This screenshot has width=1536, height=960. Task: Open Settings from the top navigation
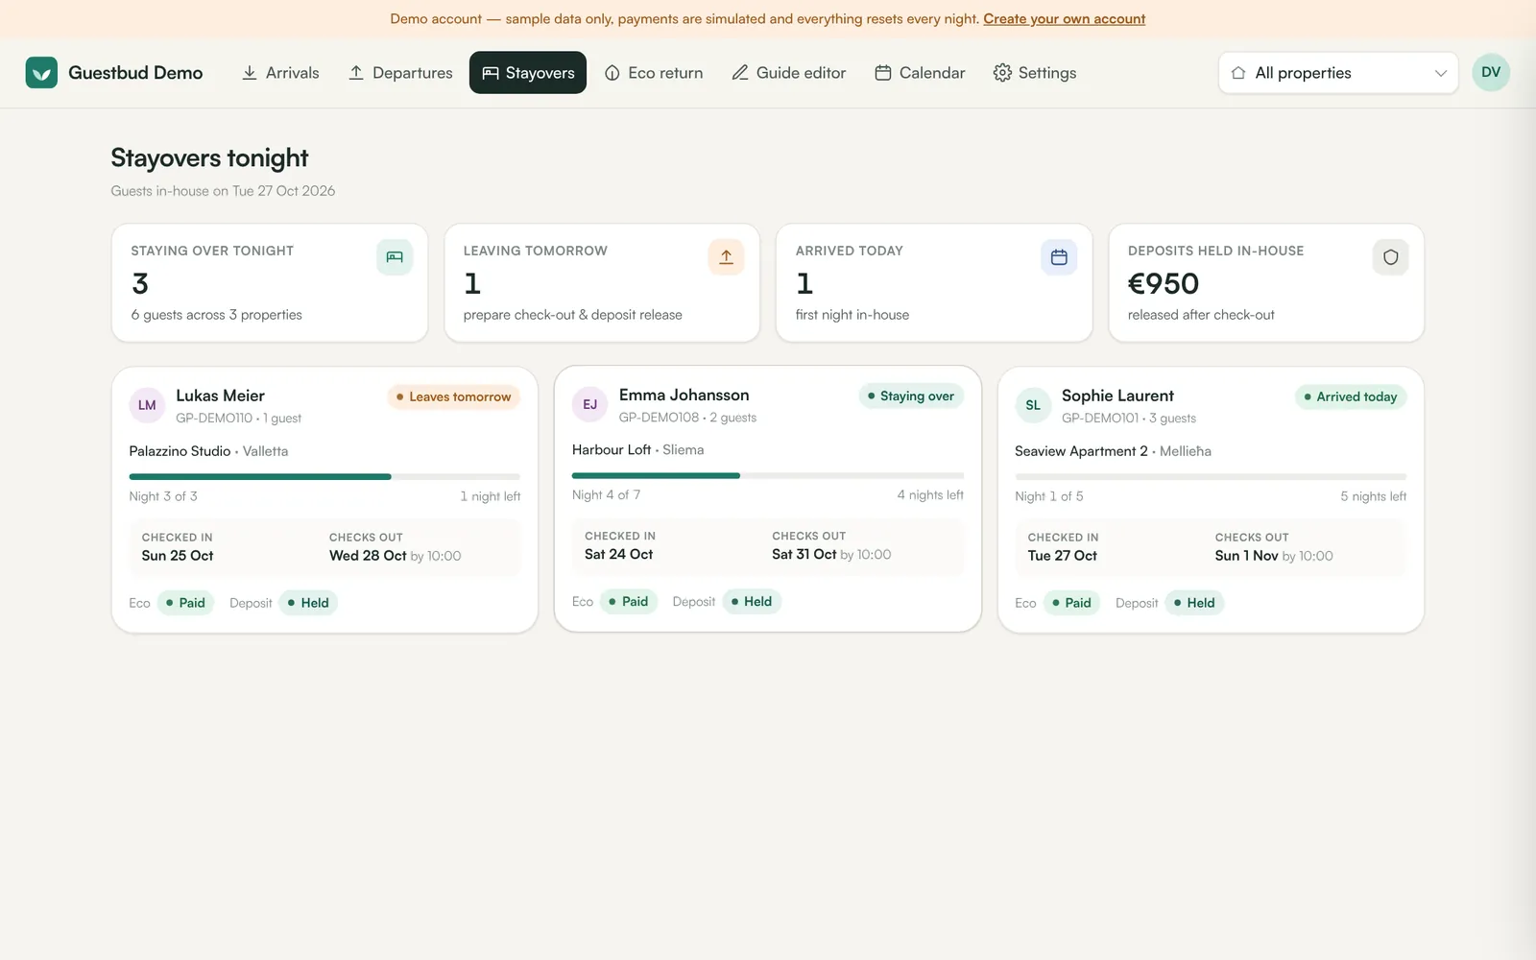1035,73
